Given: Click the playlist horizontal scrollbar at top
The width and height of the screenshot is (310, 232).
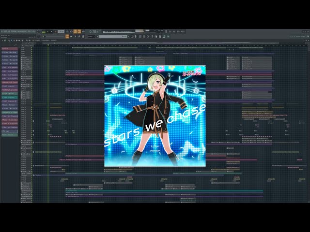Looking at the screenshot, I should point(160,43).
